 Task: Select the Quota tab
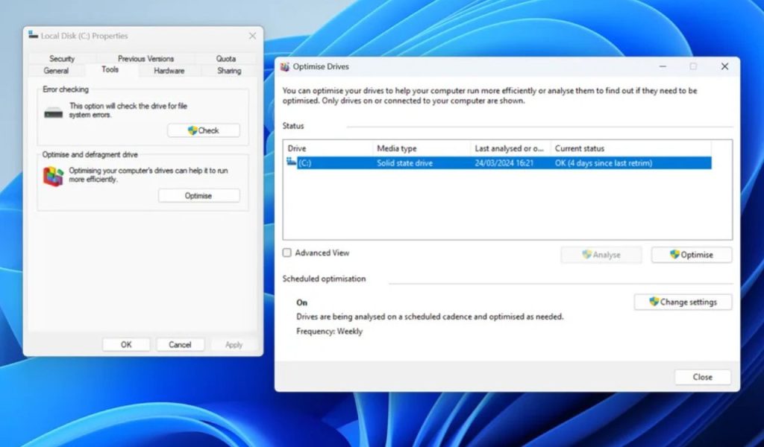coord(226,59)
